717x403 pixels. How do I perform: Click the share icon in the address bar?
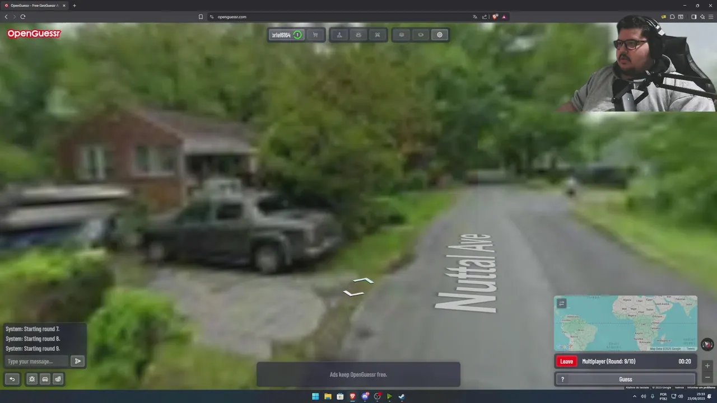pyautogui.click(x=485, y=17)
